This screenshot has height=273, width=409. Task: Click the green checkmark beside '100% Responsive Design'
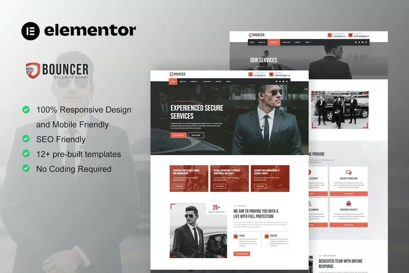click(26, 109)
